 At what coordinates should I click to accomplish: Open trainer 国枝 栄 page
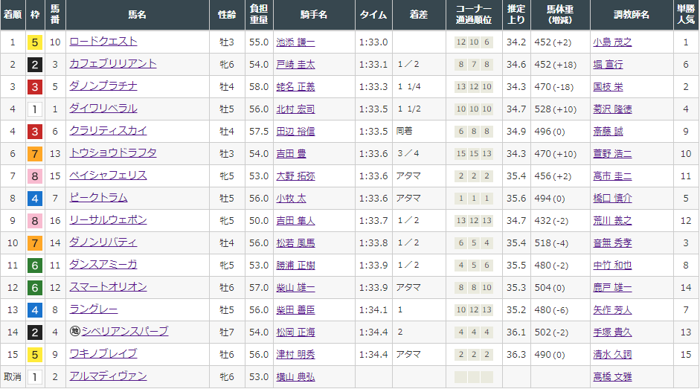click(608, 87)
